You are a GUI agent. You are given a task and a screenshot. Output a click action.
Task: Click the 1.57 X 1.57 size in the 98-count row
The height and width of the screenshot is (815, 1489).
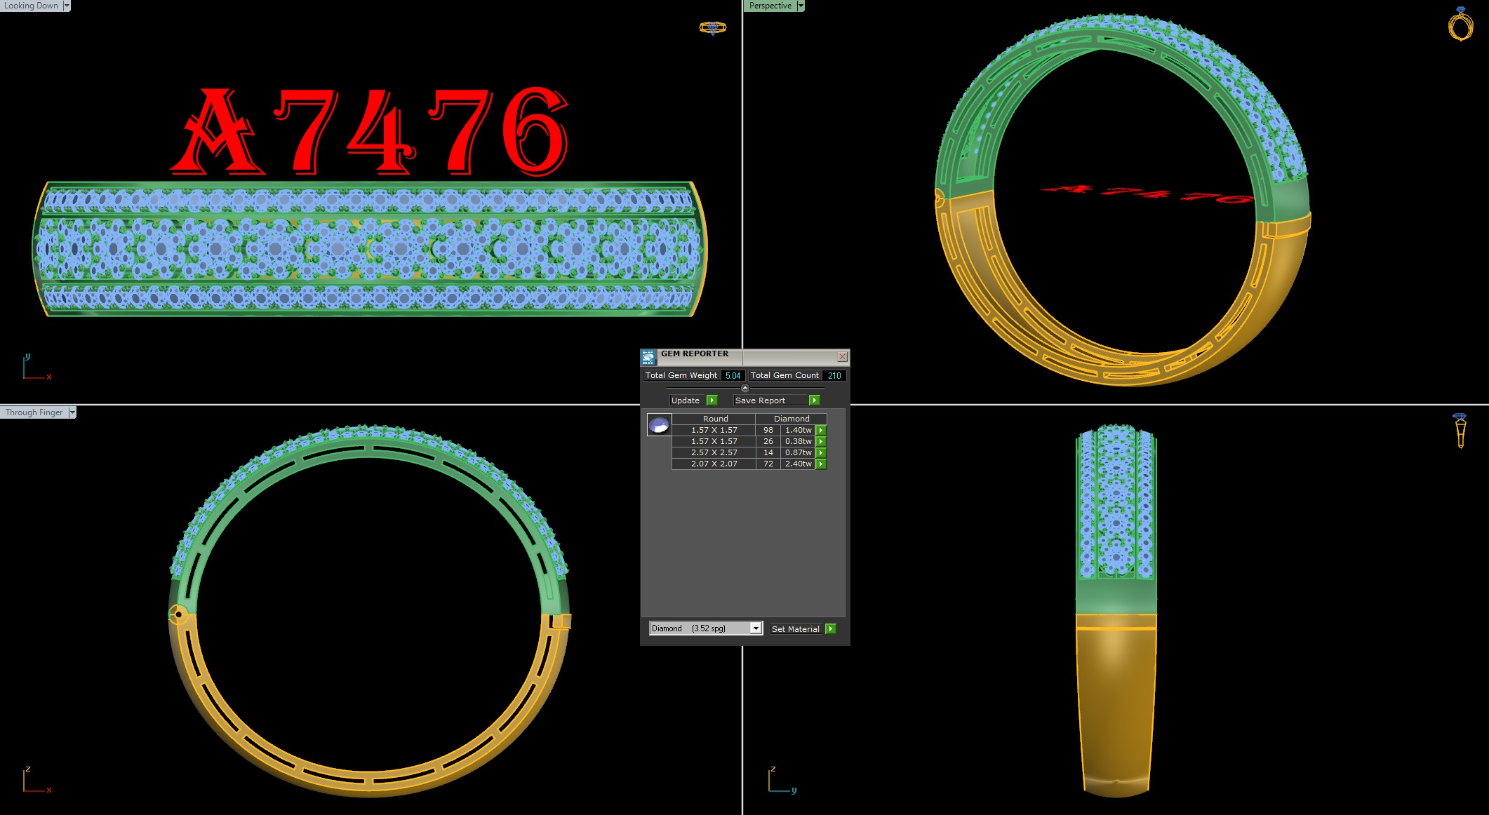pos(714,431)
